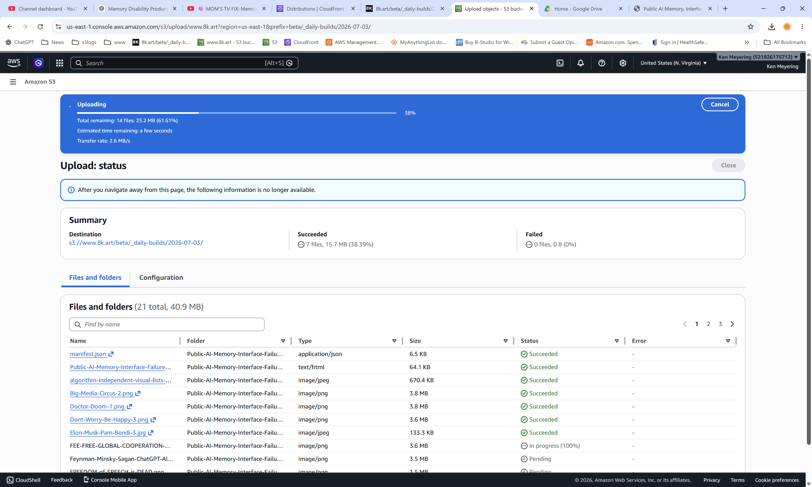Open the help question mark menu
Viewport: 812px width, 487px height.
tap(601, 63)
